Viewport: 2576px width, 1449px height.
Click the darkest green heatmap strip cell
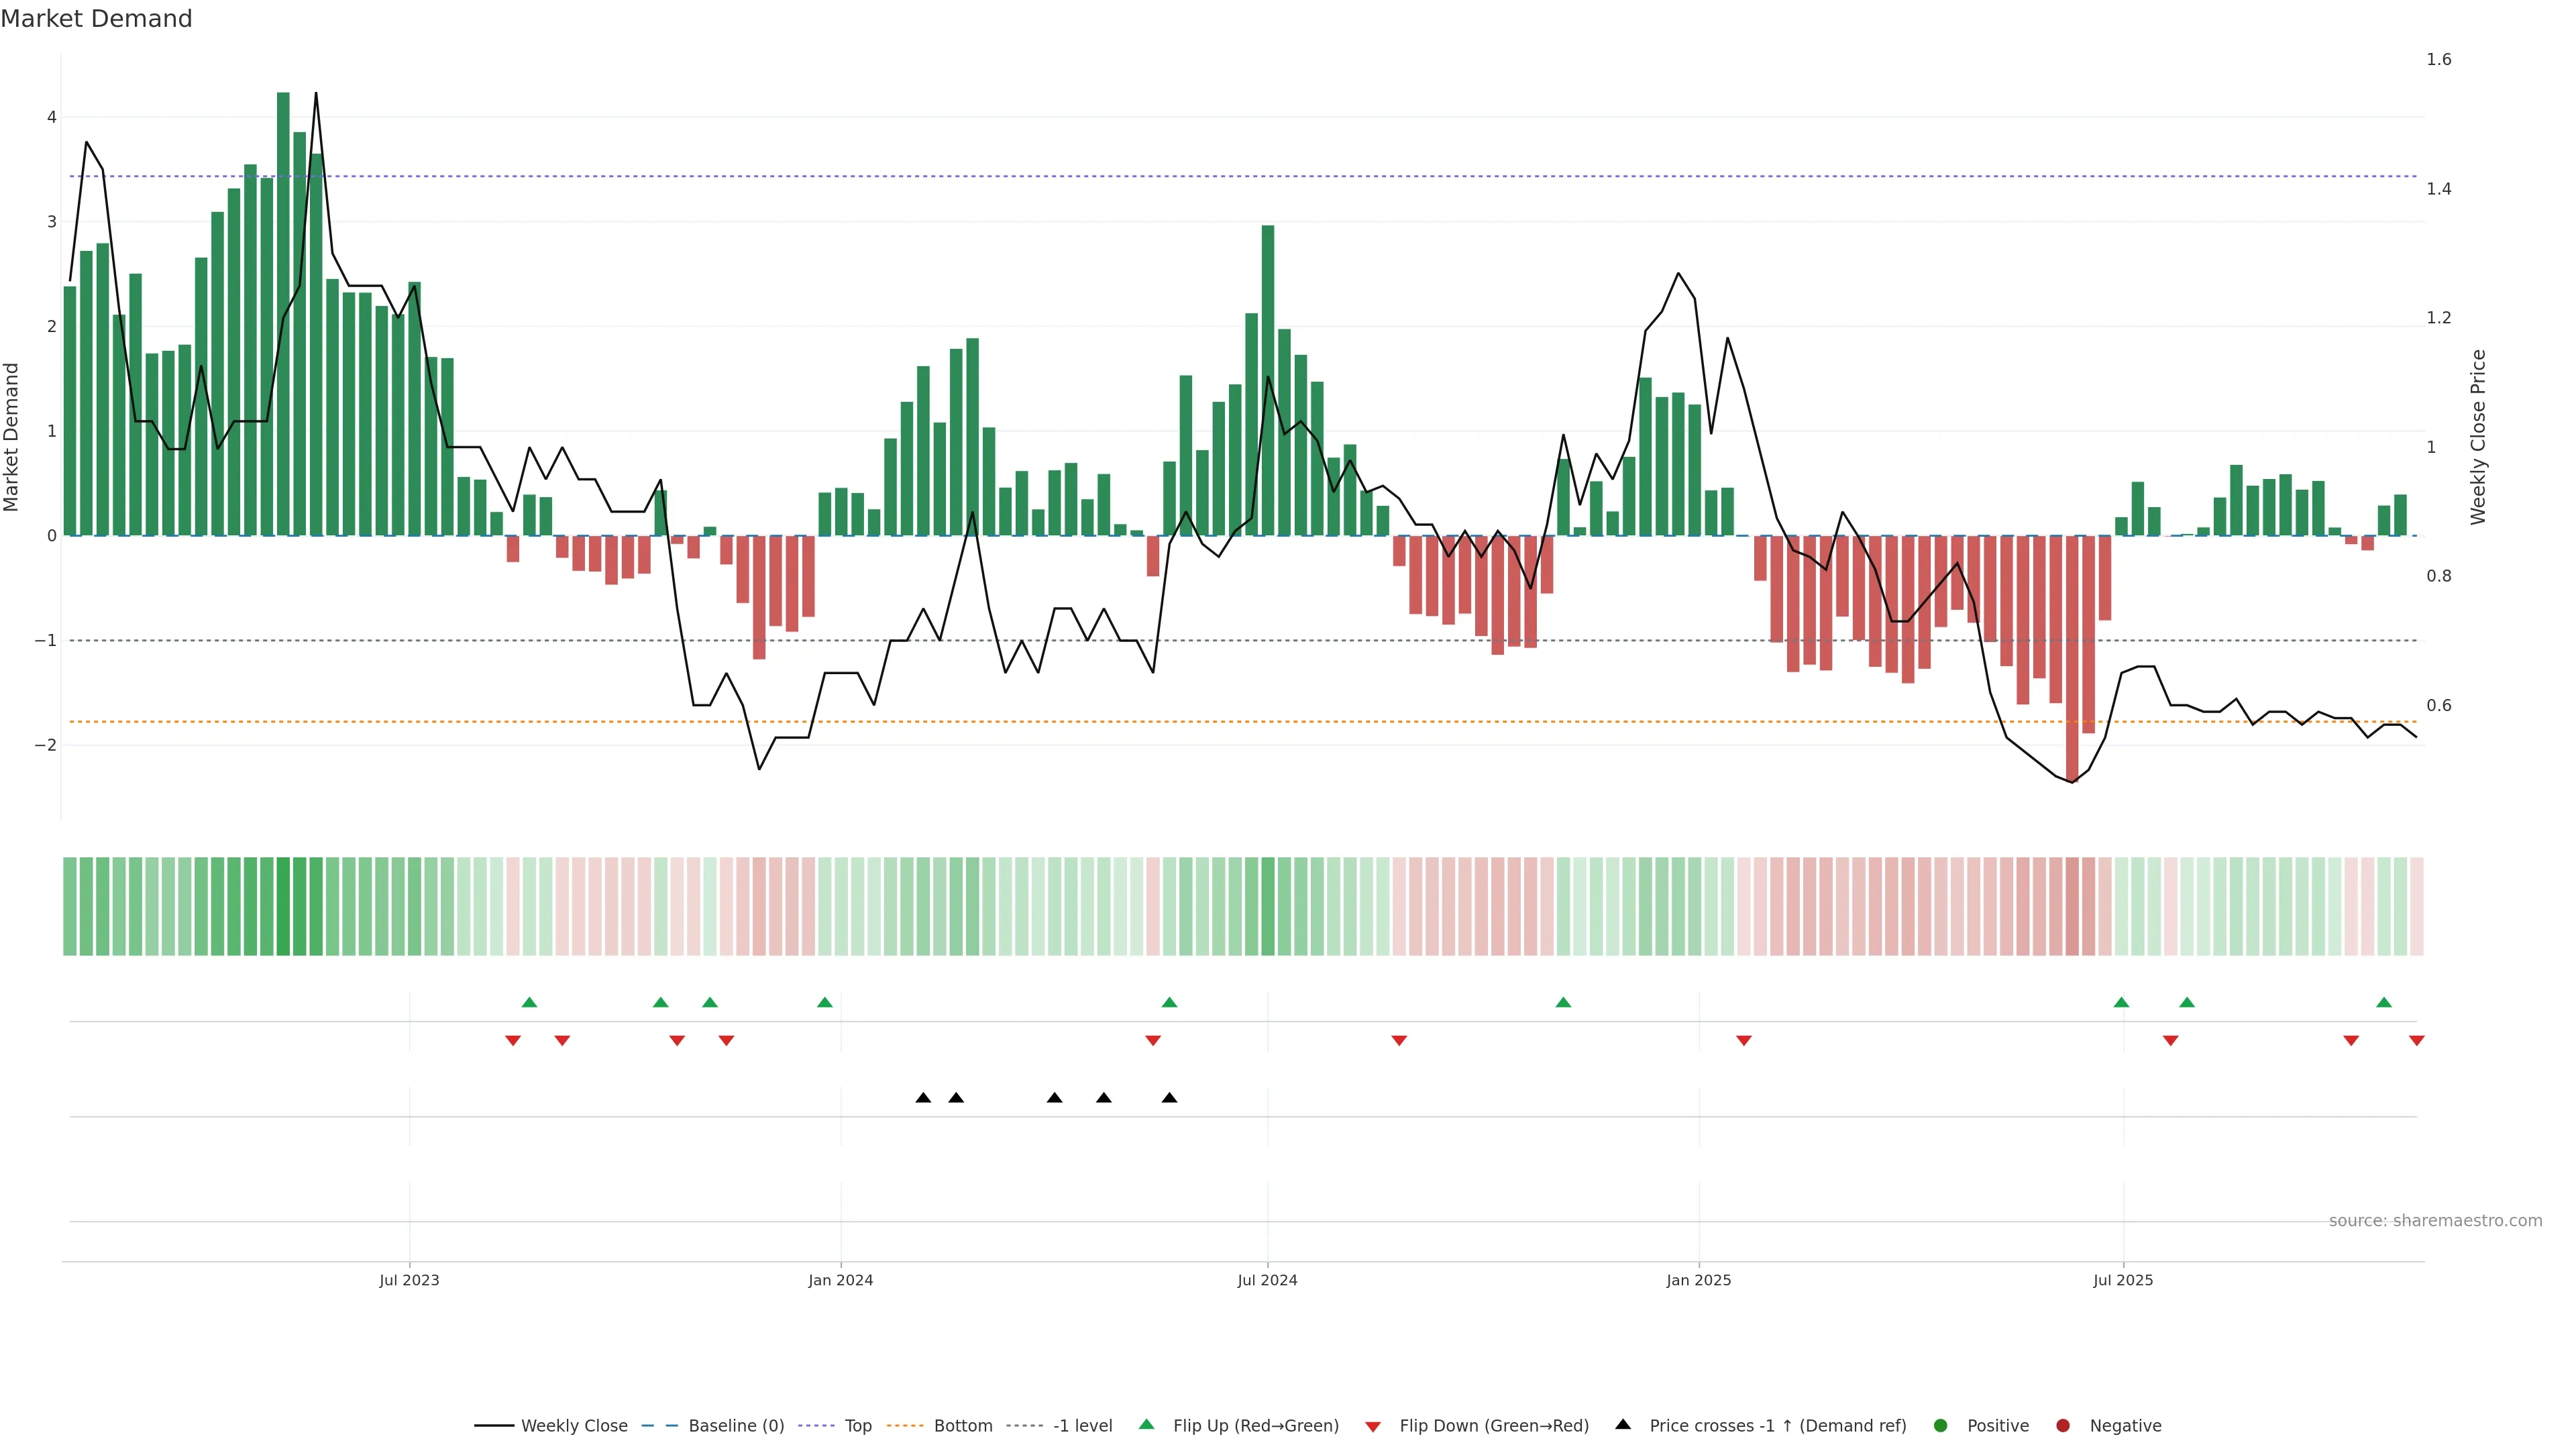tap(283, 906)
